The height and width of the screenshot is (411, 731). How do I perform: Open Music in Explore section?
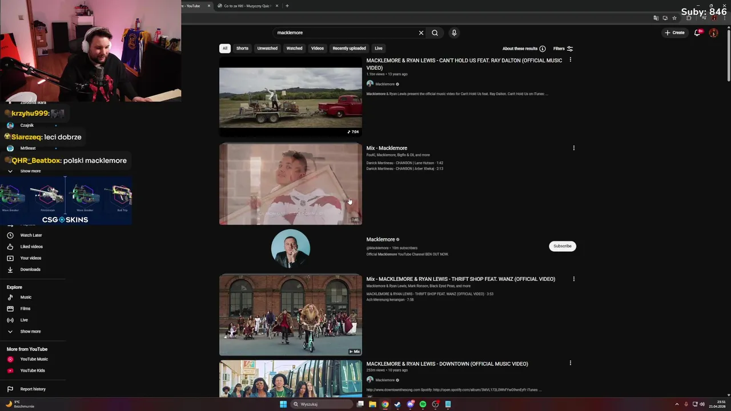26,297
